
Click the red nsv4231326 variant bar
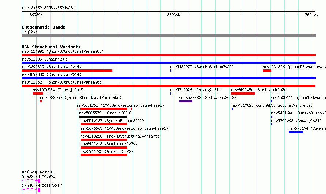[x=267, y=70]
